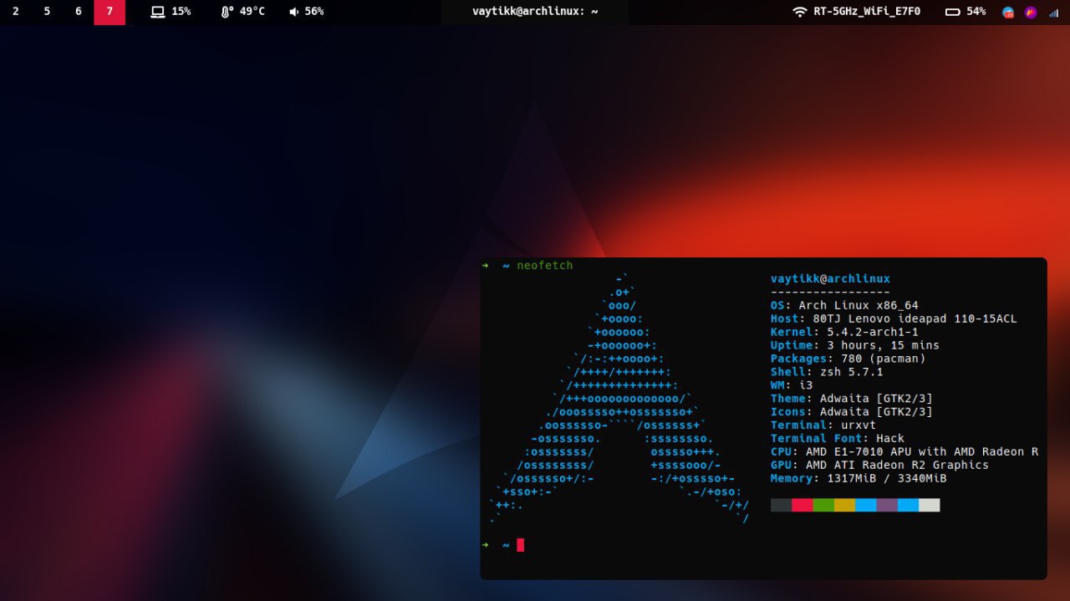Switch to workspace 5
Screen dimensions: 1070x601
point(47,12)
